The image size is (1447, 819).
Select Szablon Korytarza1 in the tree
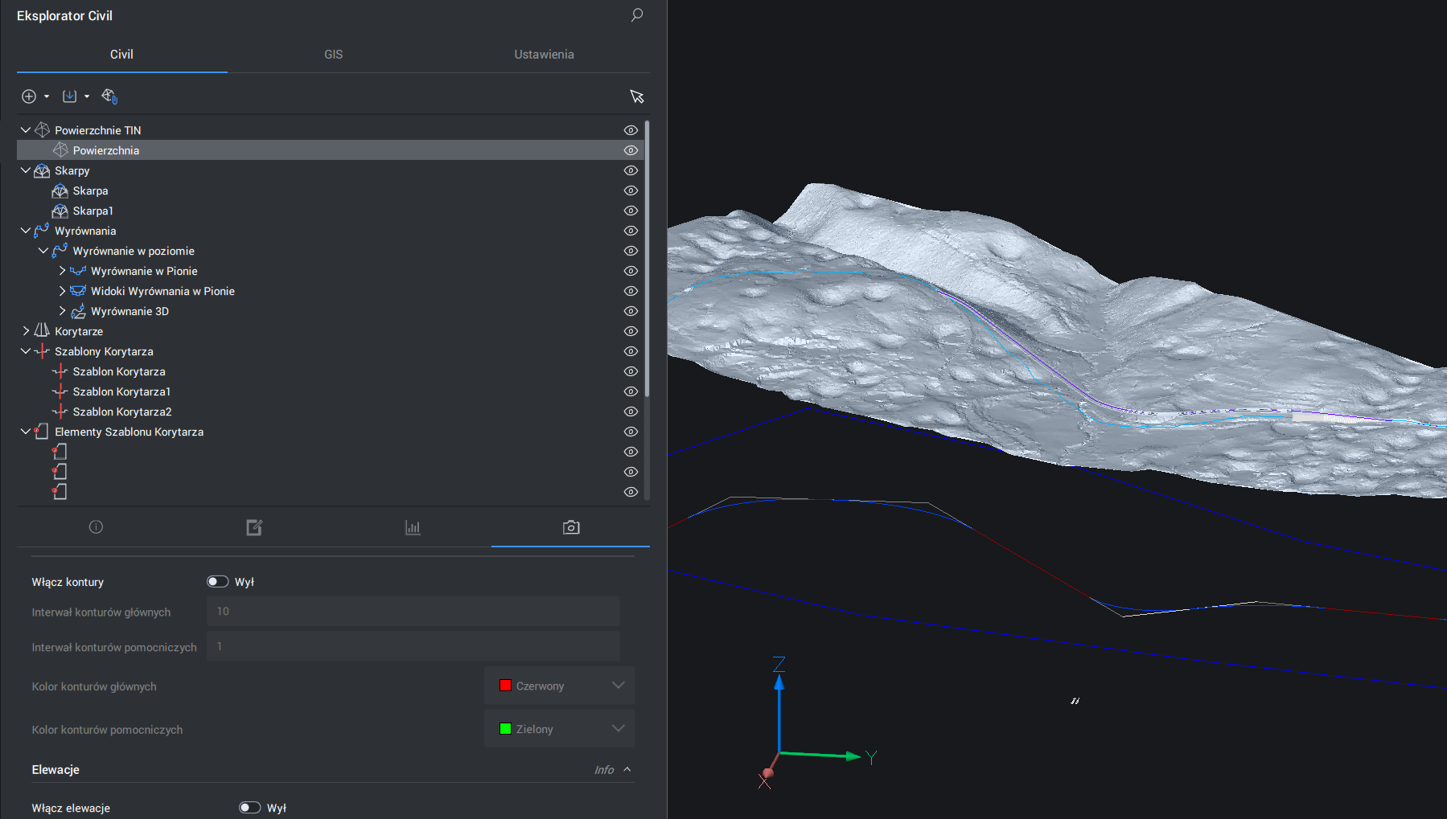coord(121,391)
